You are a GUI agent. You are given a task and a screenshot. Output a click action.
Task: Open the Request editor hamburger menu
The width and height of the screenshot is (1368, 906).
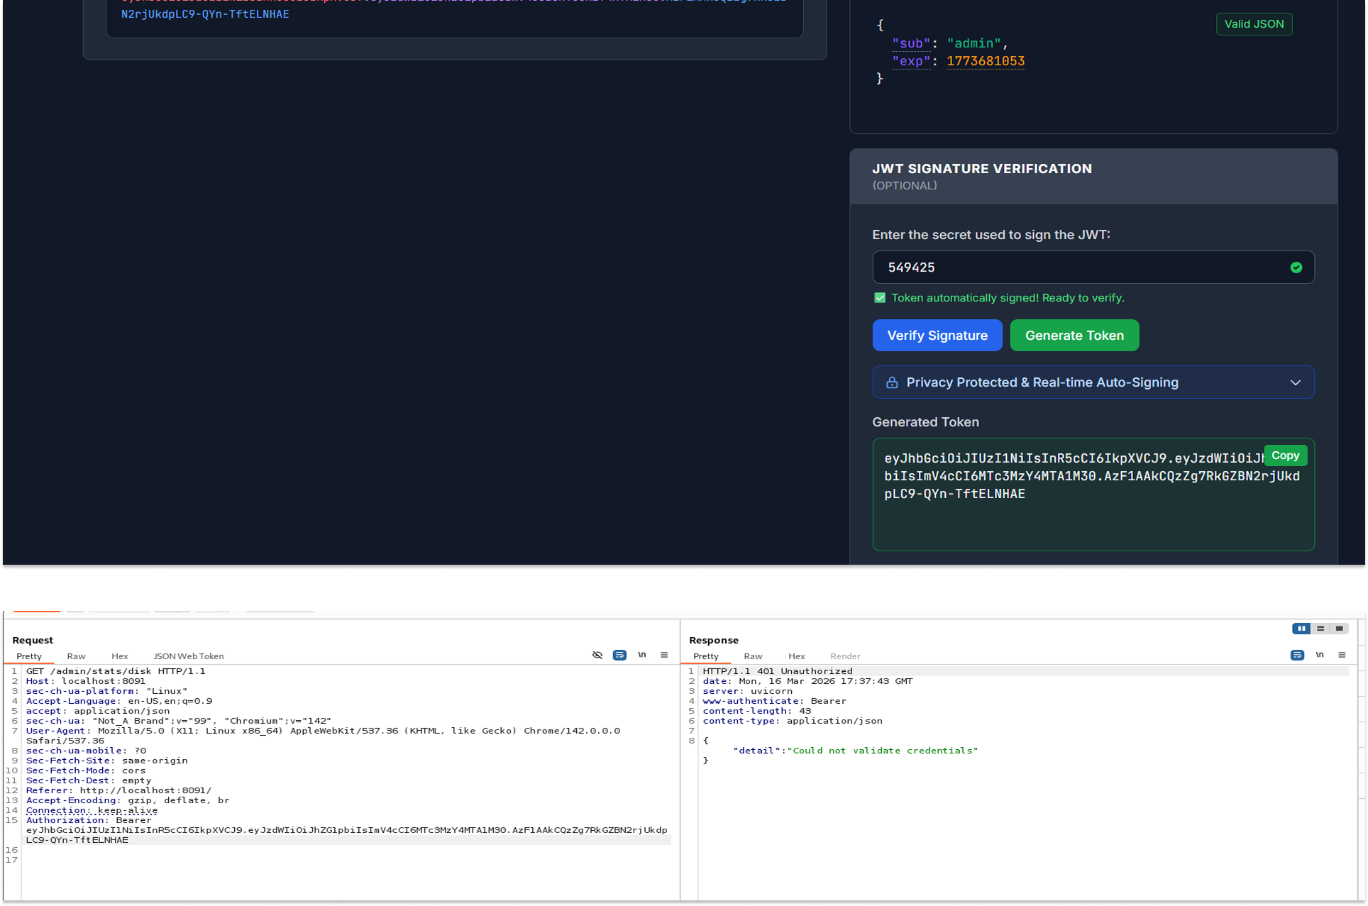(x=664, y=655)
